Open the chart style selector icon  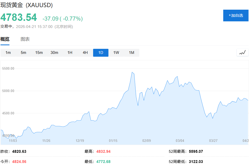click(242, 52)
